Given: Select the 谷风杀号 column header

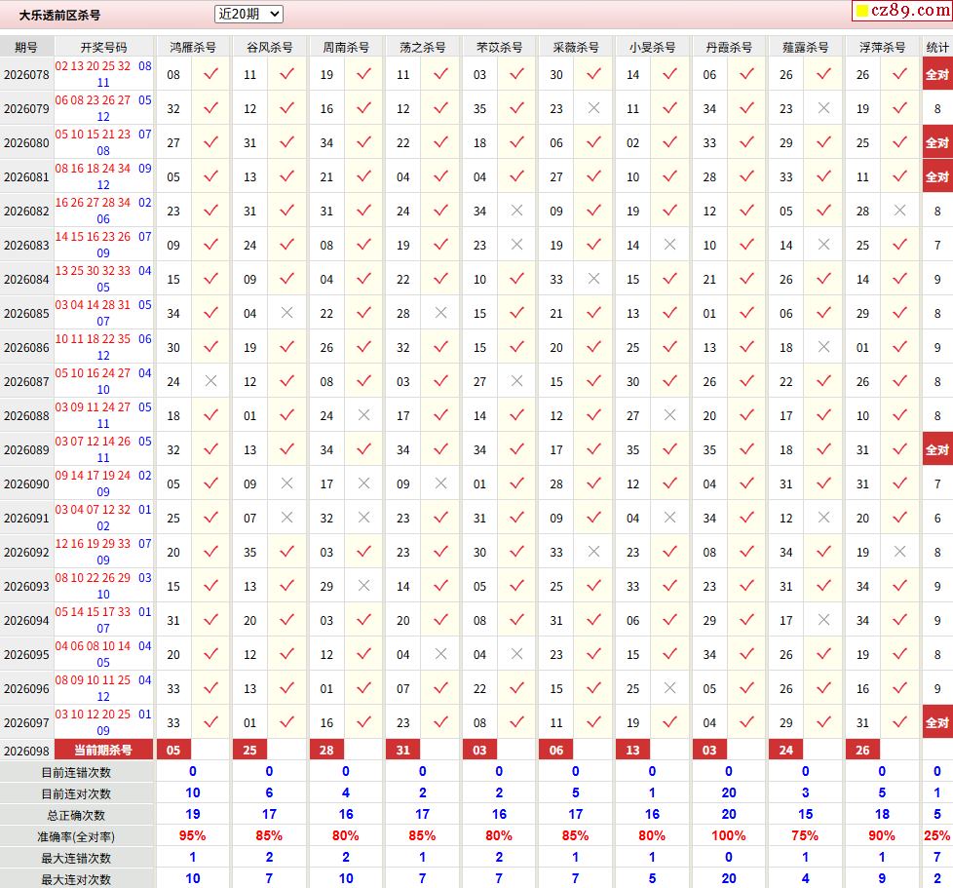Looking at the screenshot, I should tap(269, 48).
